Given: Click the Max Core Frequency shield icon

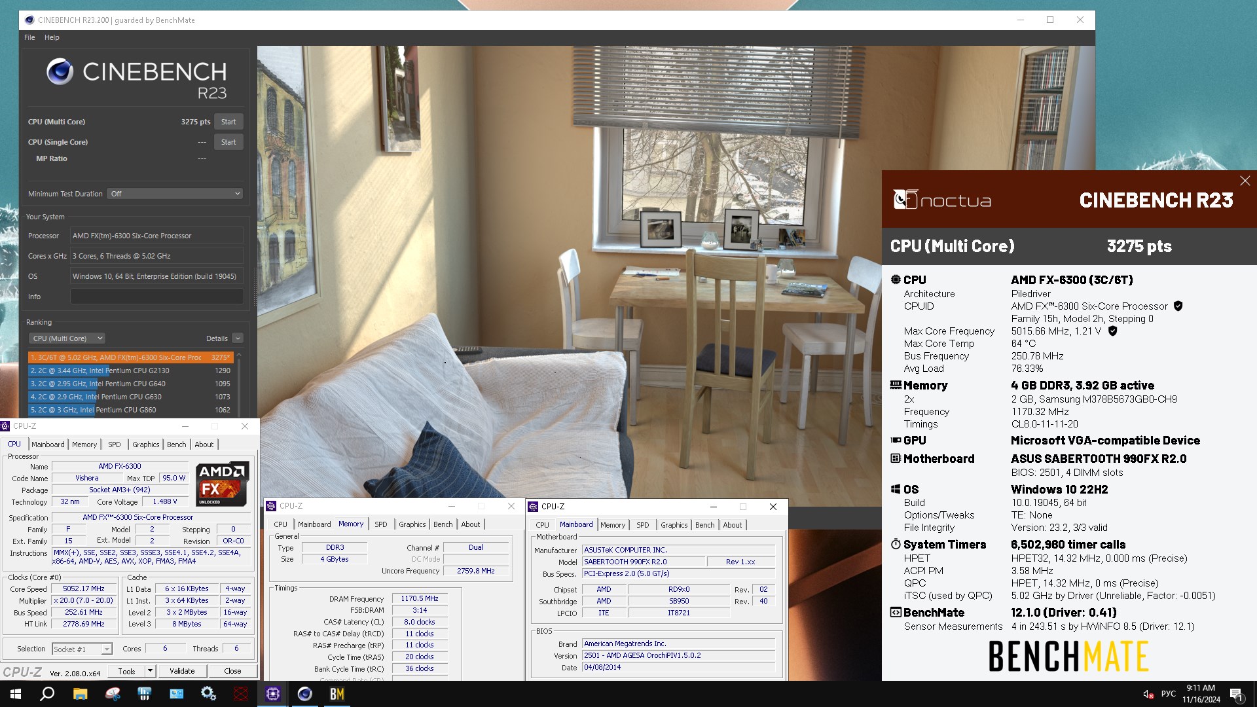Looking at the screenshot, I should 1112,331.
